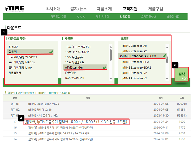Screen dimensions: 193x142
Task: Go to 다운로드 submenu
Action: click(125, 17)
